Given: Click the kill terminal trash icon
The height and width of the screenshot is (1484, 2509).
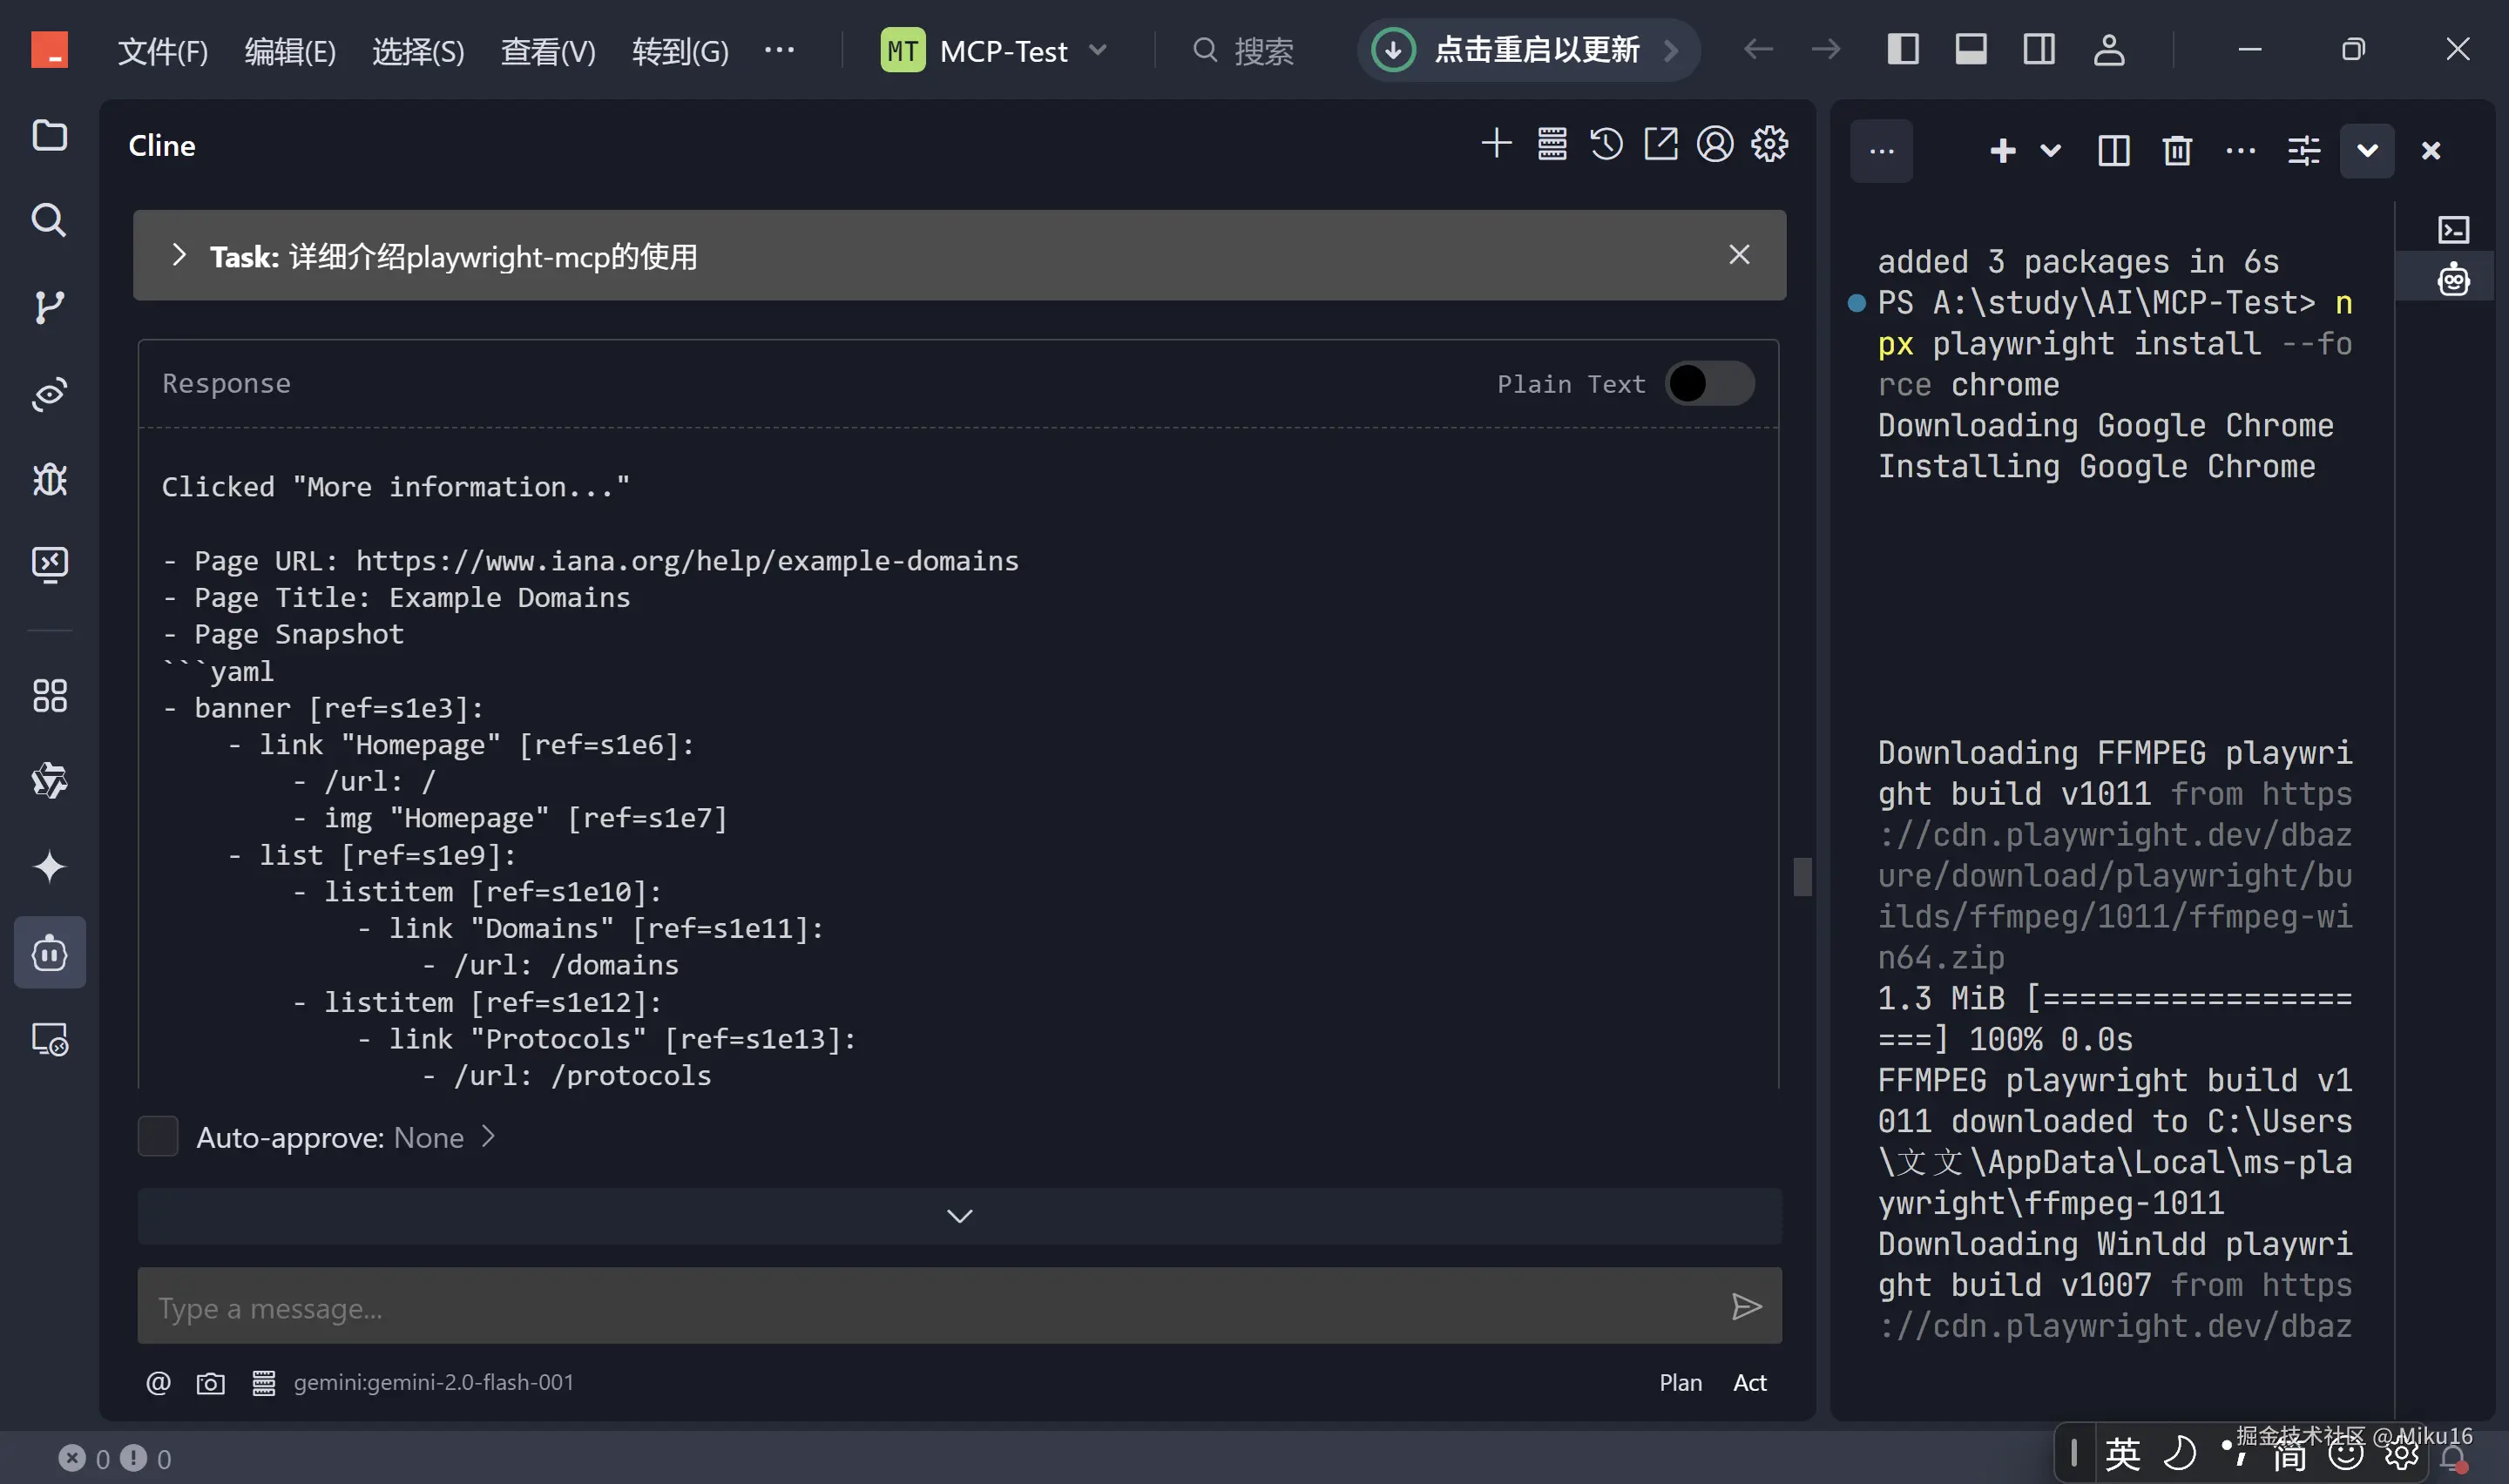Looking at the screenshot, I should point(2177,151).
